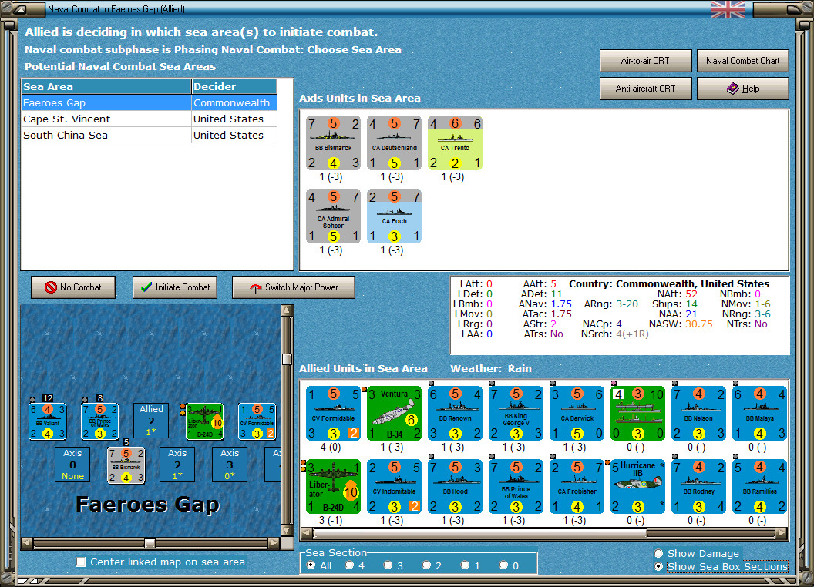Choose the Show Damage option
The width and height of the screenshot is (814, 587).
point(659,553)
